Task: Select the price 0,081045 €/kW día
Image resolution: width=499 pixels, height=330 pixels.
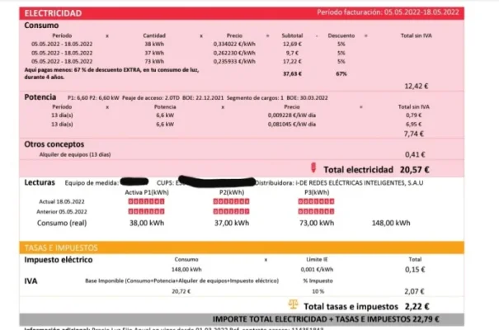Action: pos(292,124)
